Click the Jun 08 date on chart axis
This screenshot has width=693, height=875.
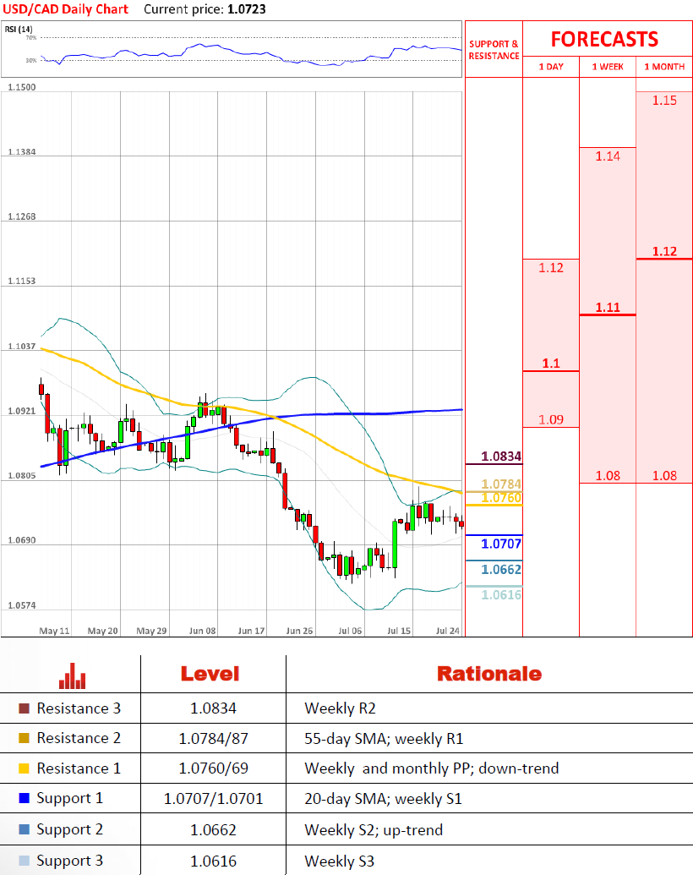tap(203, 632)
